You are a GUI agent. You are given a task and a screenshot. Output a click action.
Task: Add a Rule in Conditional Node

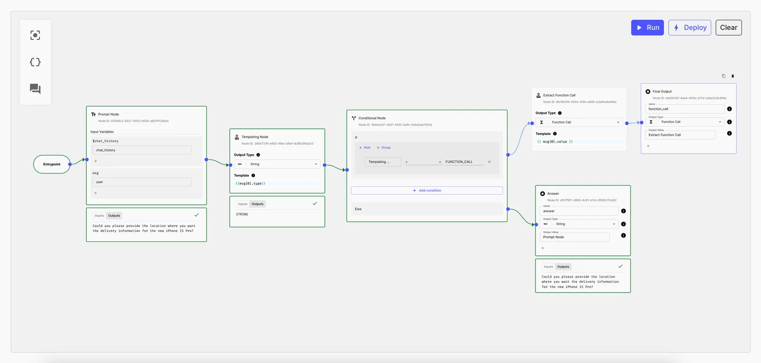pyautogui.click(x=365, y=148)
